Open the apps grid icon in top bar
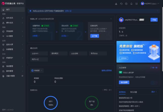Image resolution: width=163 pixels, height=112 pixels. (136, 4)
